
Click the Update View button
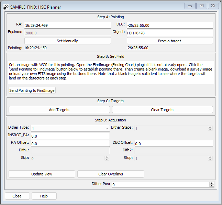point(42,174)
